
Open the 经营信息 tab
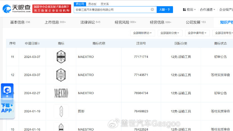pos(160,22)
